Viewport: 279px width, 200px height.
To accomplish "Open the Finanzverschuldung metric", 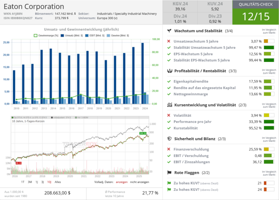I will click(x=191, y=149).
